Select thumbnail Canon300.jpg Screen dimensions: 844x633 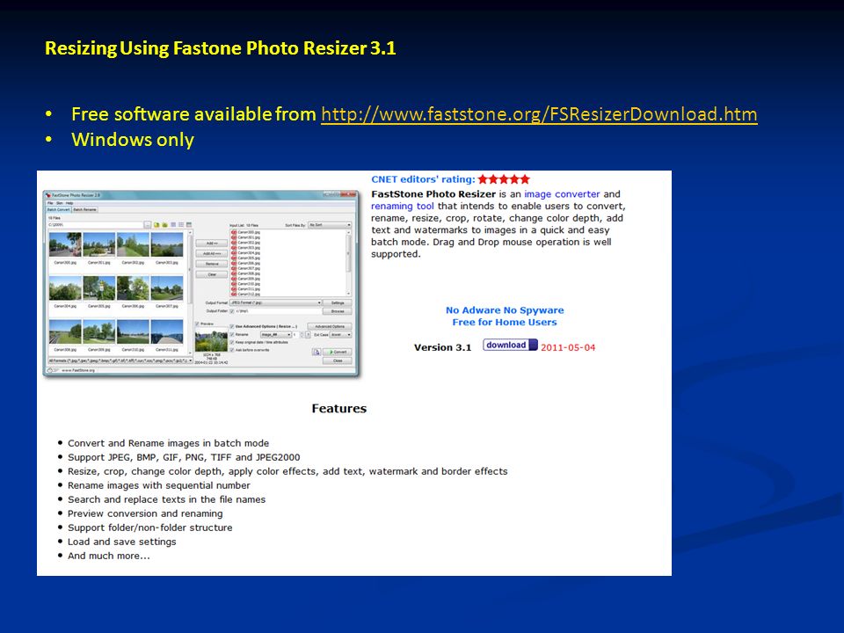65,244
